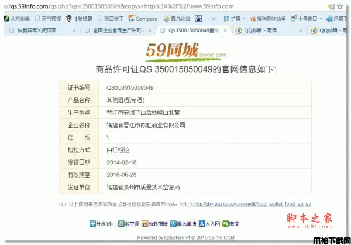Open the 天气预报 bookmark
The width and height of the screenshot is (351, 245).
click(48, 19)
